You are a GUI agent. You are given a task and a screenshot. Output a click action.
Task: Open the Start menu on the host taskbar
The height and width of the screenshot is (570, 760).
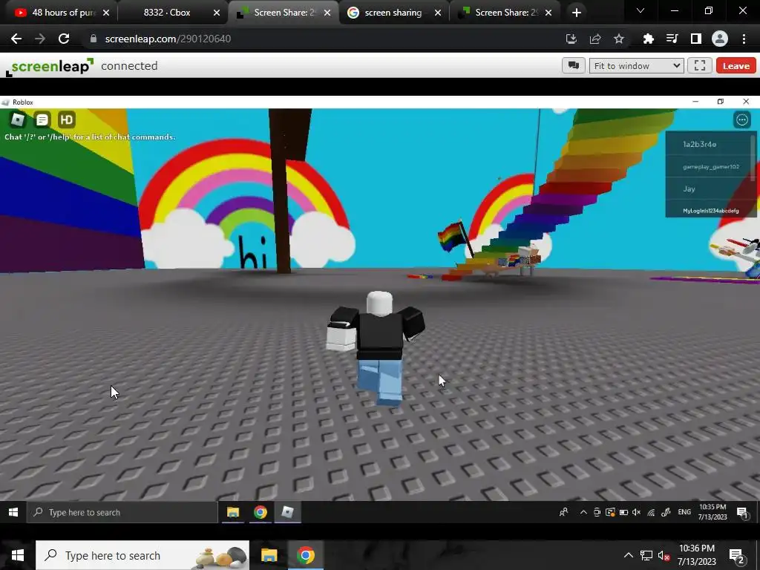[18, 555]
